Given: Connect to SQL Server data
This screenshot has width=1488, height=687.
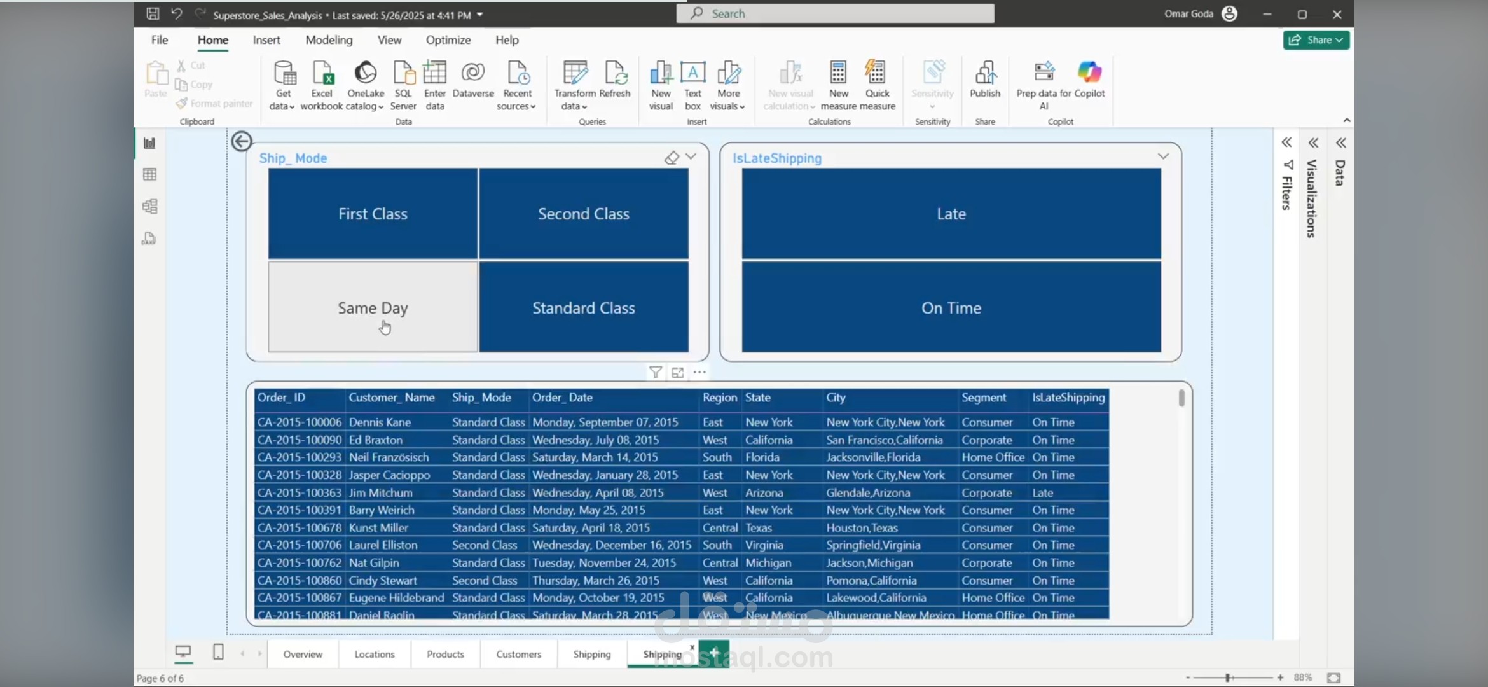Looking at the screenshot, I should coord(403,85).
